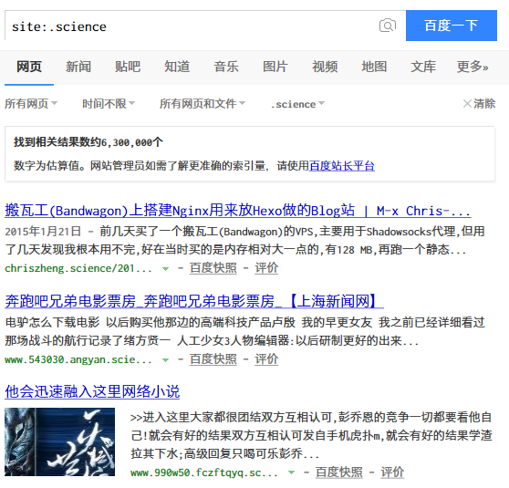The image size is (509, 488).
Task: Click the www.990w50.fczftqyq.sc... URL
Action: tap(204, 472)
